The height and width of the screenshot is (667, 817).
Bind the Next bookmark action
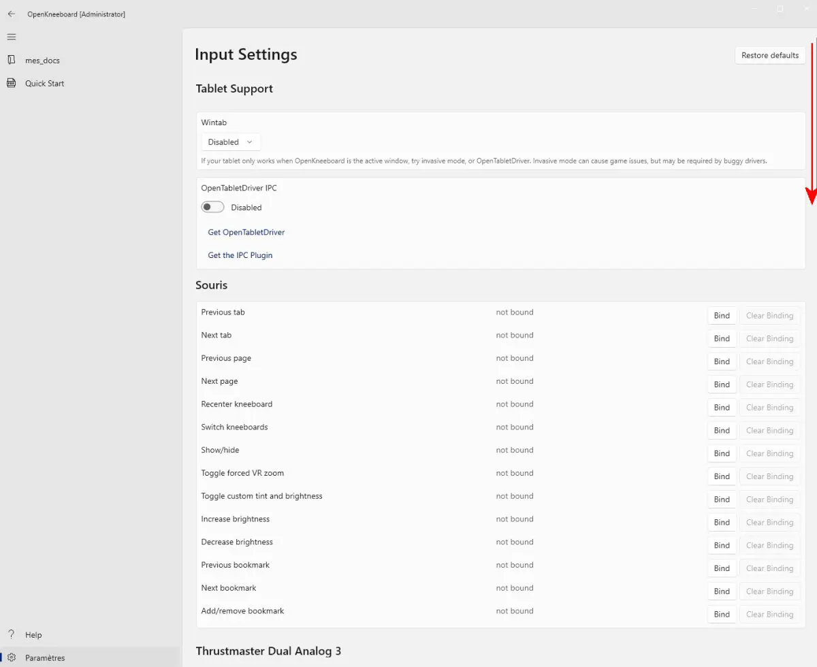tap(722, 591)
